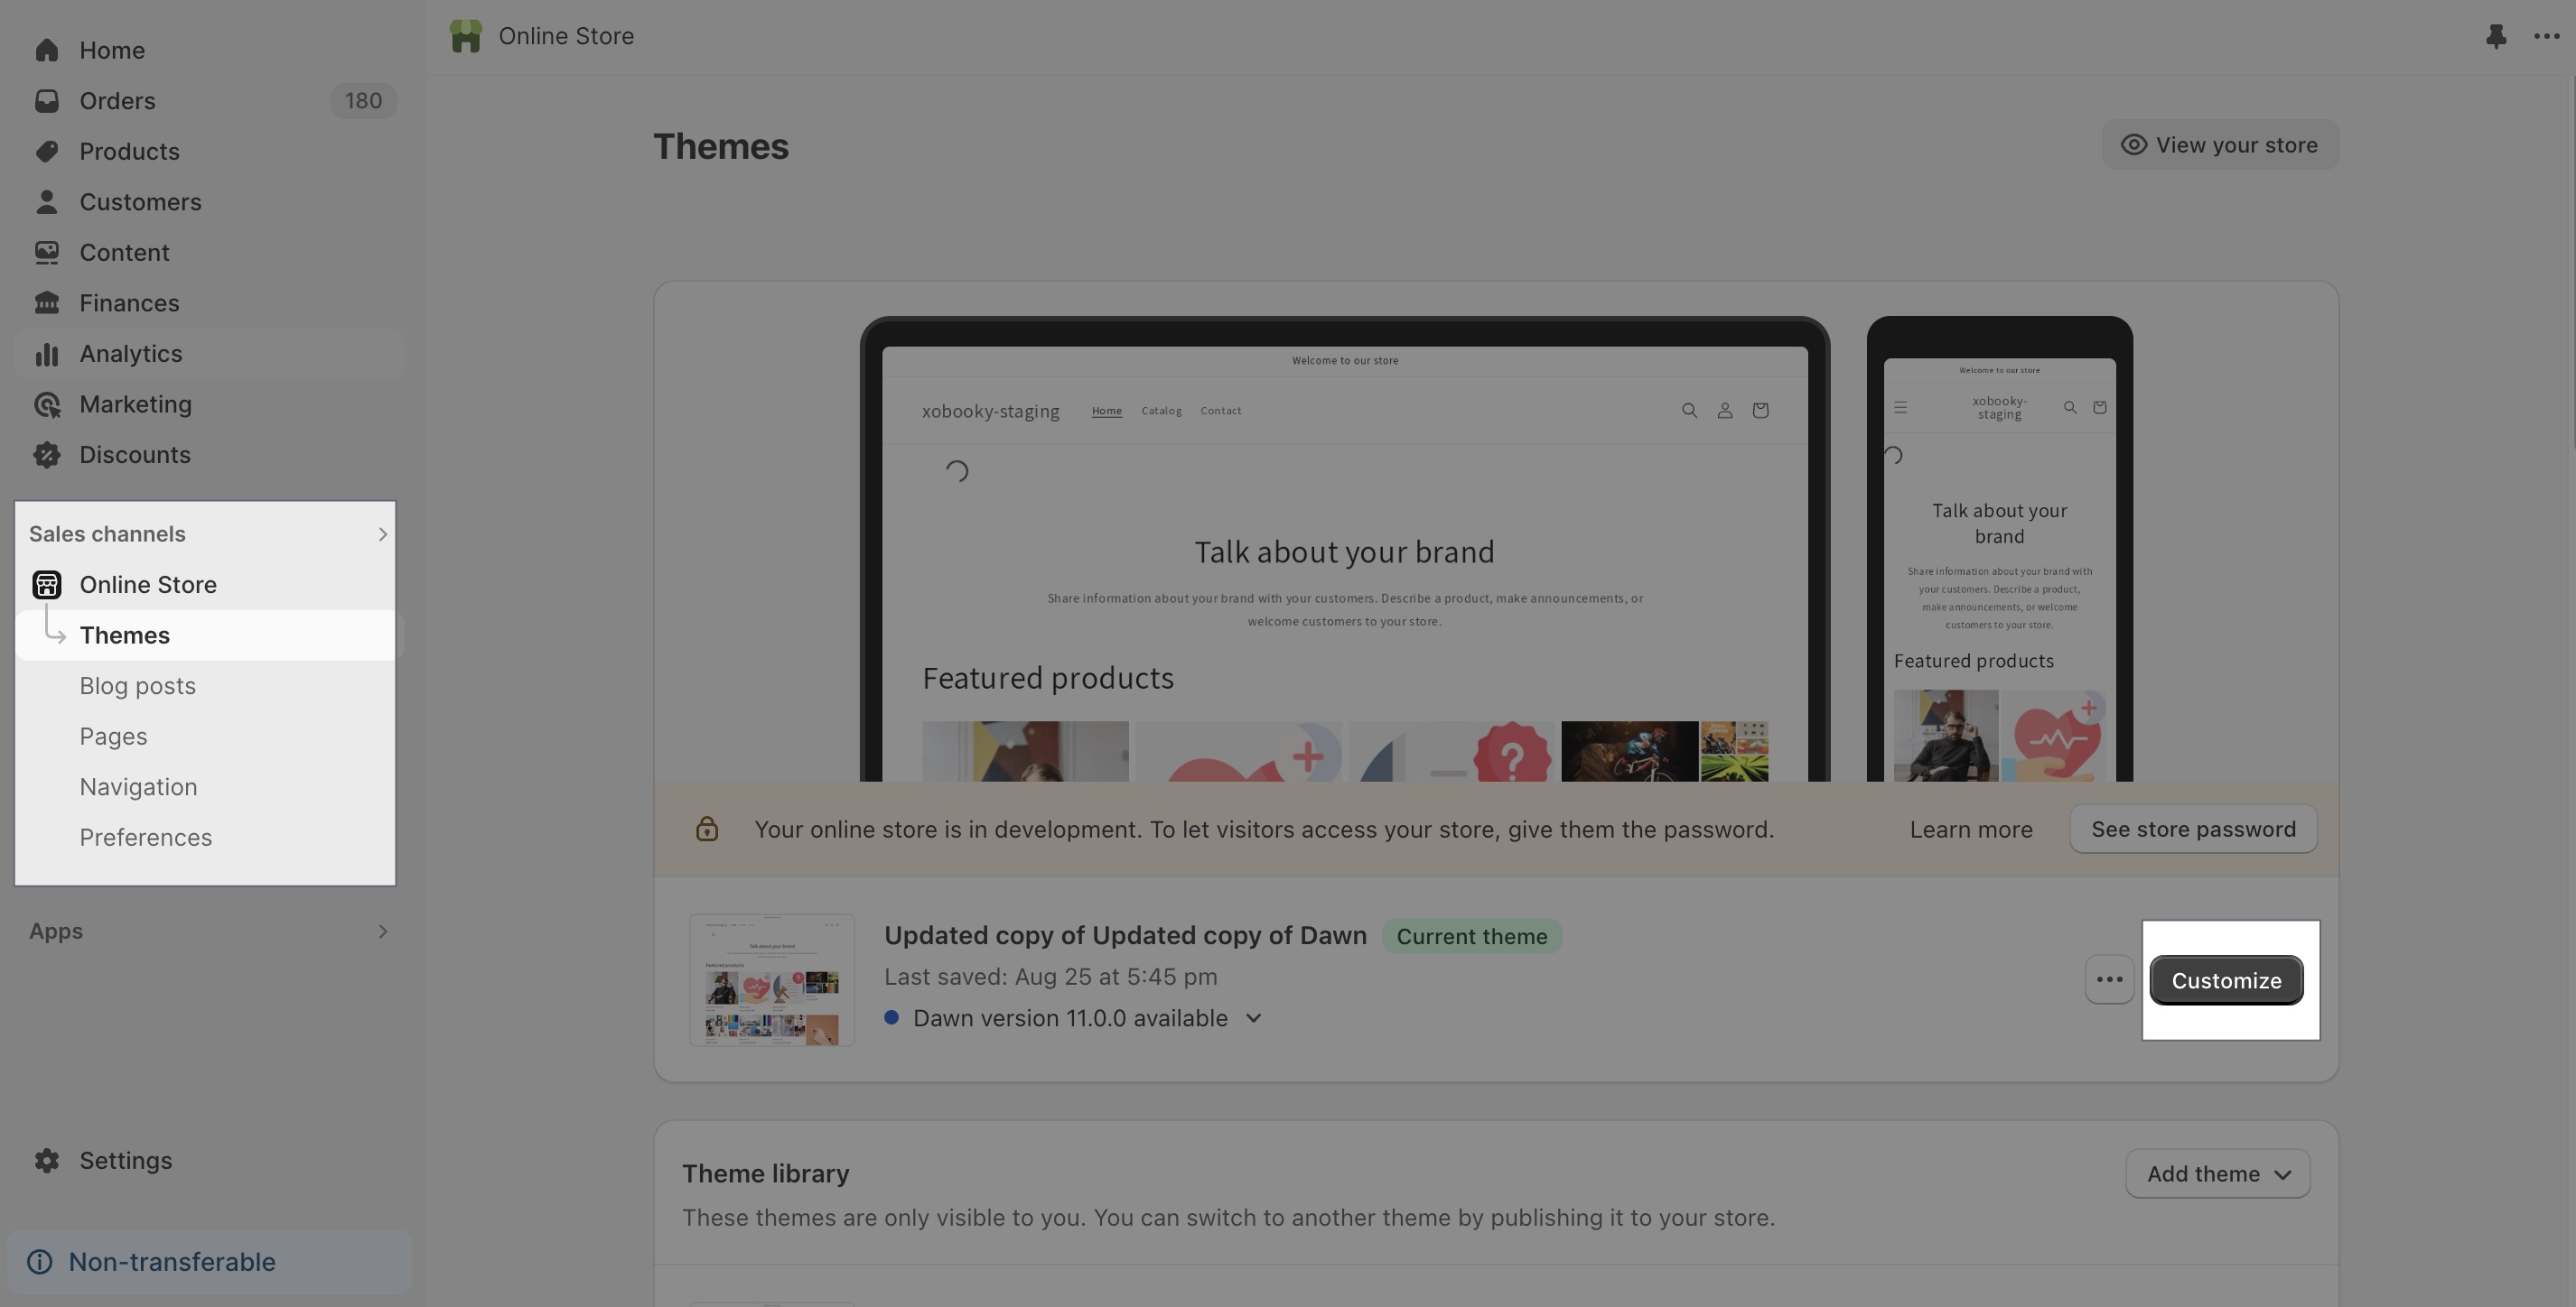Click the Settings gear icon
Viewport: 2576px width, 1307px height.
[46, 1160]
